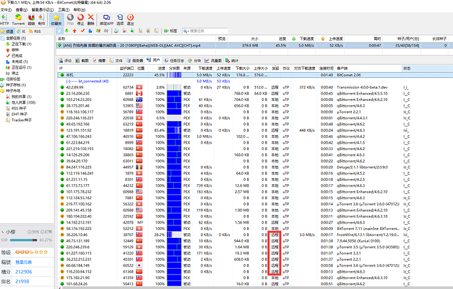Image resolution: width=453 pixels, height=289 pixels.
Task: Select 他人共享 (100) in the sidebar
Action: pos(21,102)
